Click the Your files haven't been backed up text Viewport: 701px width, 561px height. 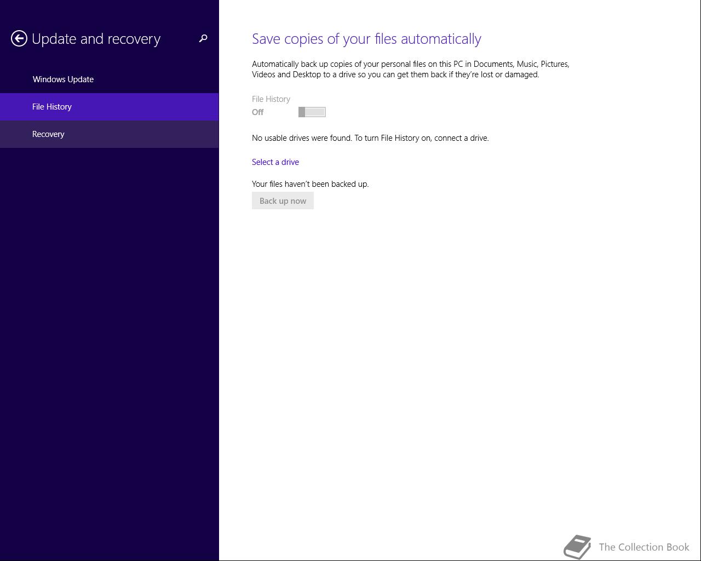click(311, 184)
